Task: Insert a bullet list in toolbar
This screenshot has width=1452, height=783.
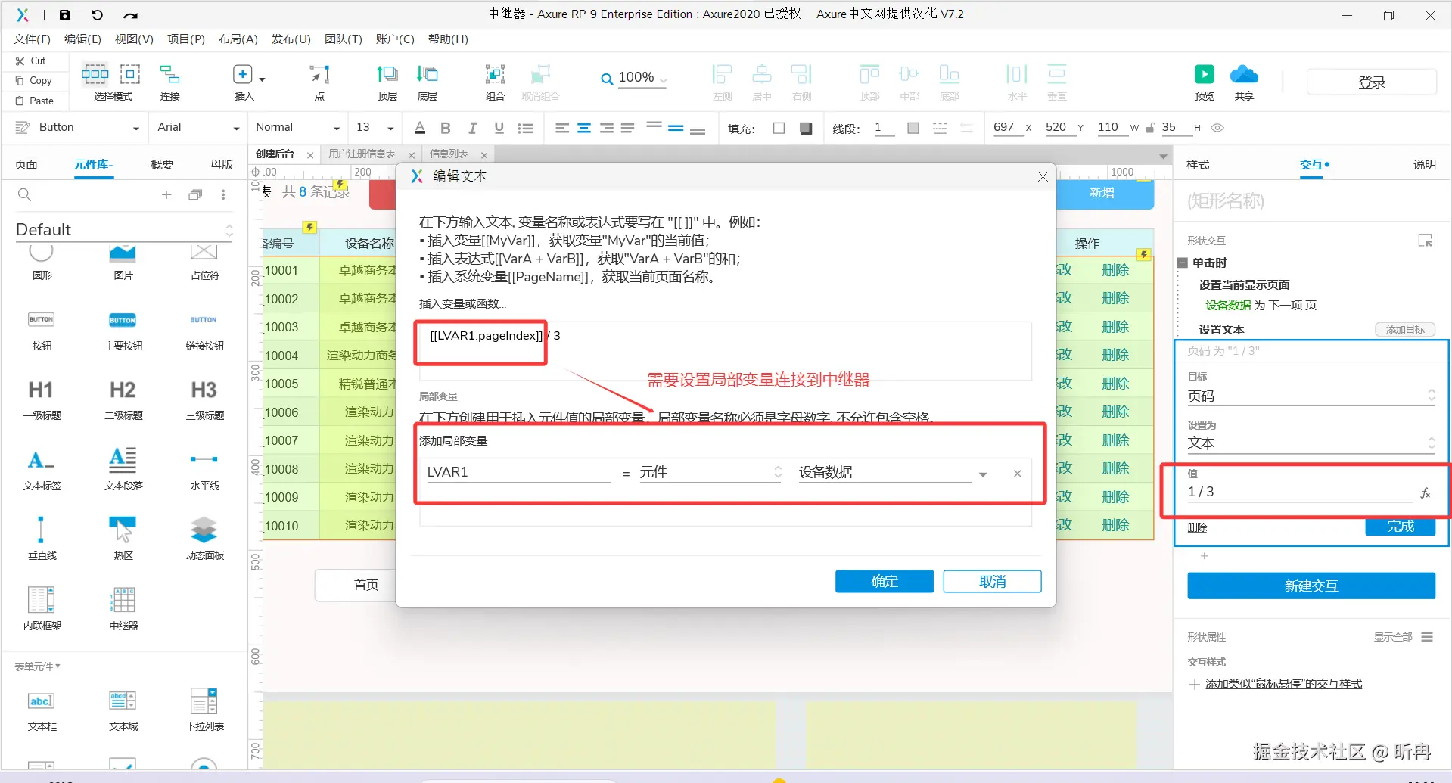Action: [x=525, y=128]
